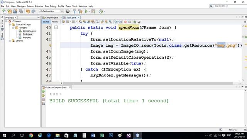Click the editor horizontal scrollbar

coord(148,83)
